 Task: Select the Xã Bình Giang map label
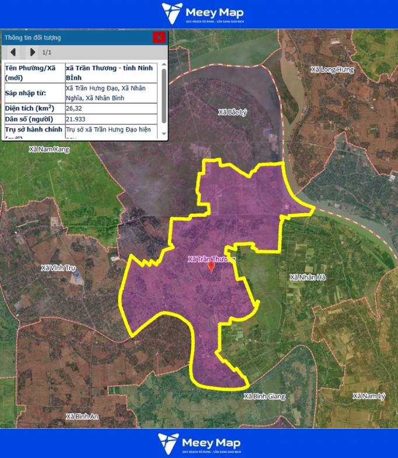pyautogui.click(x=264, y=397)
